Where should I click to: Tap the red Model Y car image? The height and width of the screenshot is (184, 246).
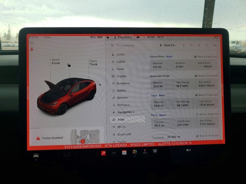[67, 96]
